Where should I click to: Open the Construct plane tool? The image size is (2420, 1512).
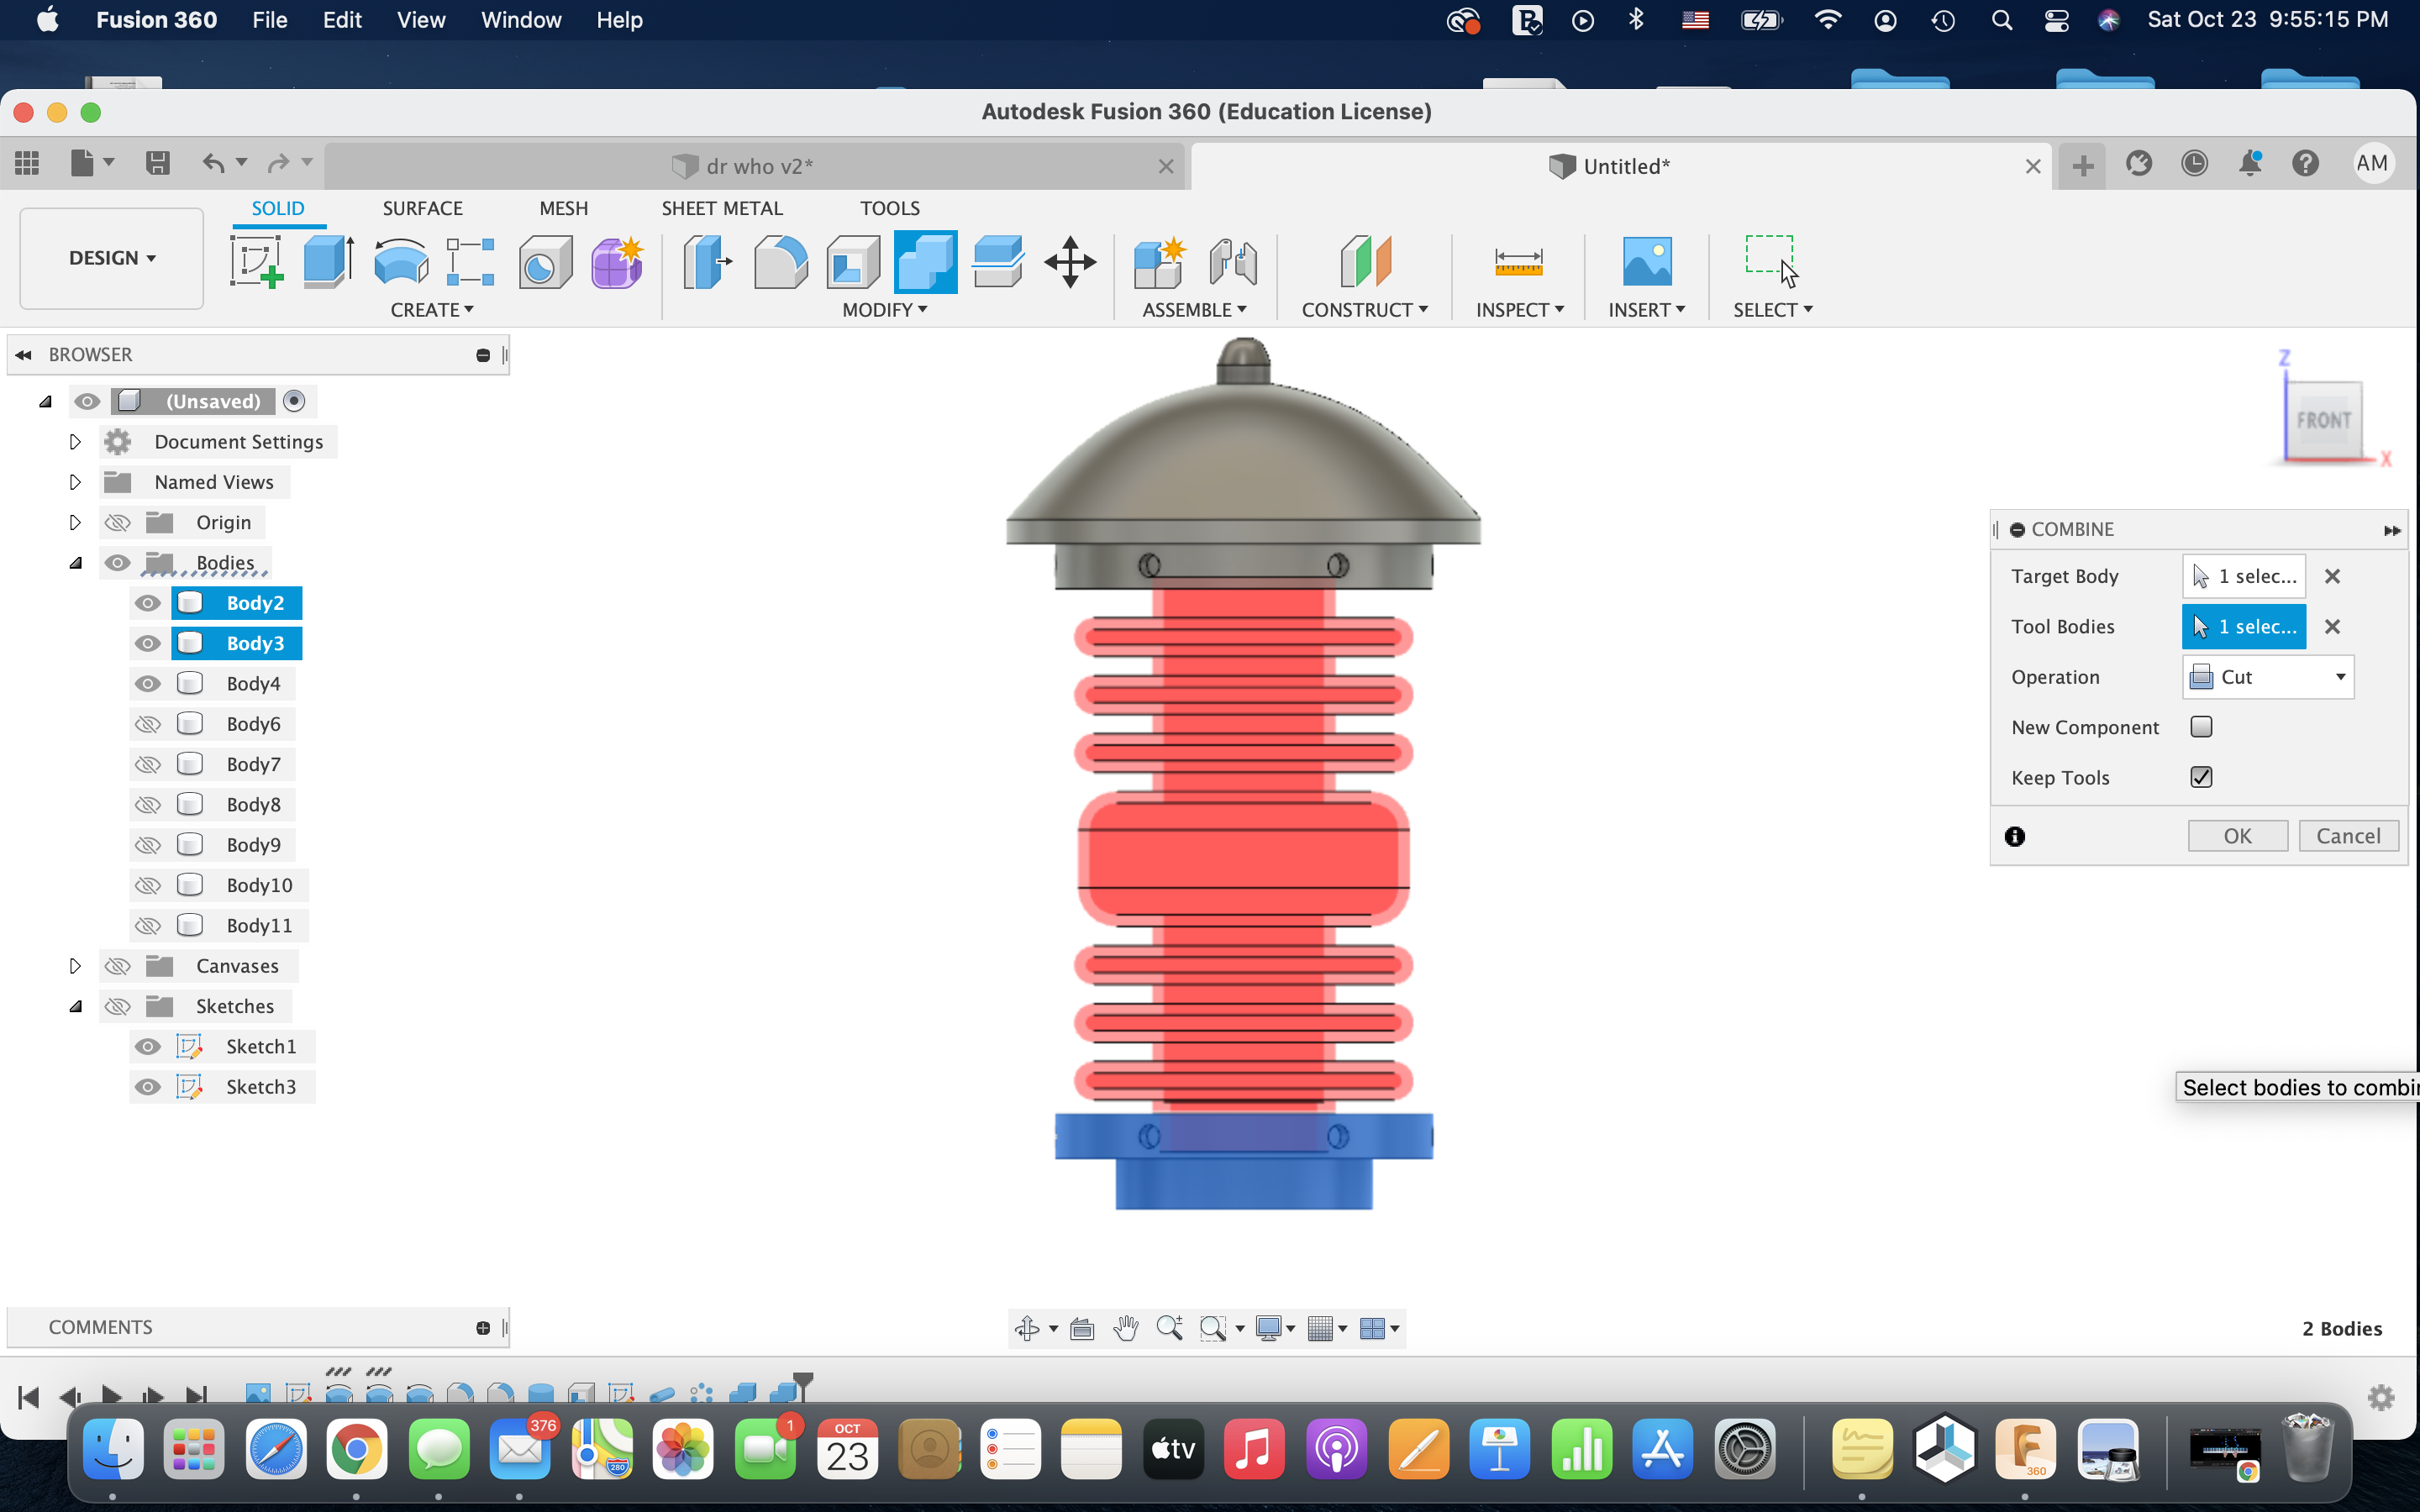coord(1365,262)
